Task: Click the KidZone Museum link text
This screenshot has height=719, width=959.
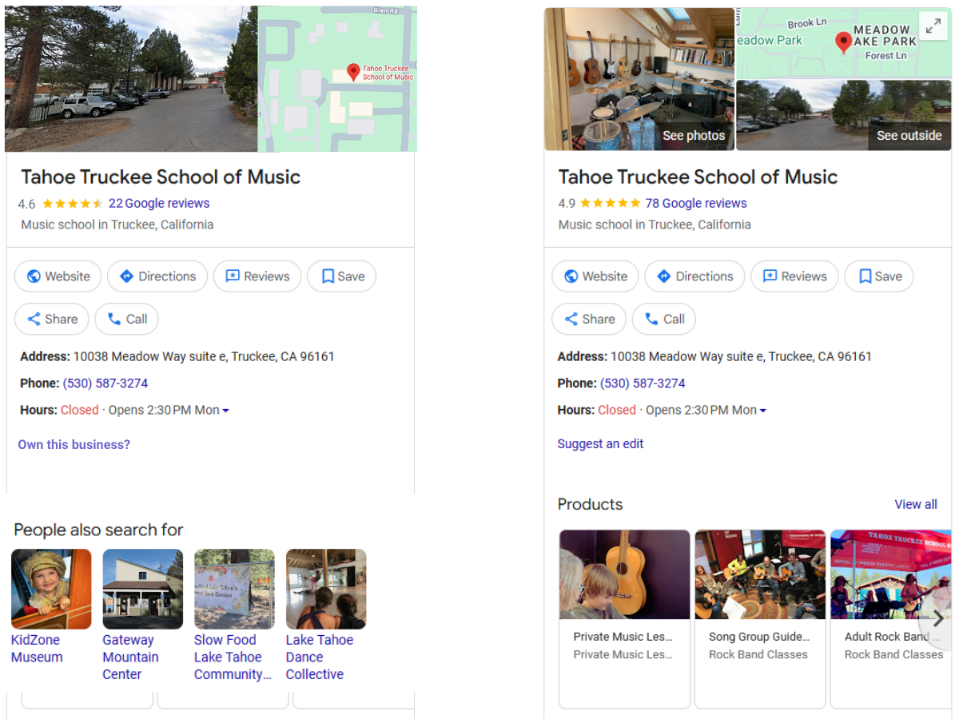Action: click(x=37, y=649)
